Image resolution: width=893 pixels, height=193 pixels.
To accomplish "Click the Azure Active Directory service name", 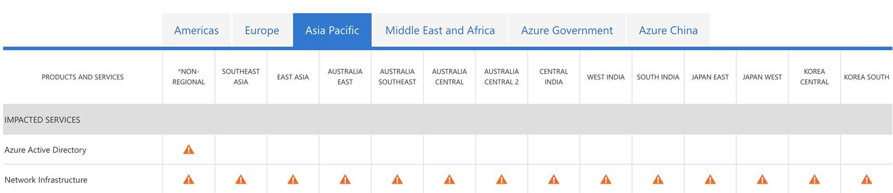I will click(45, 150).
